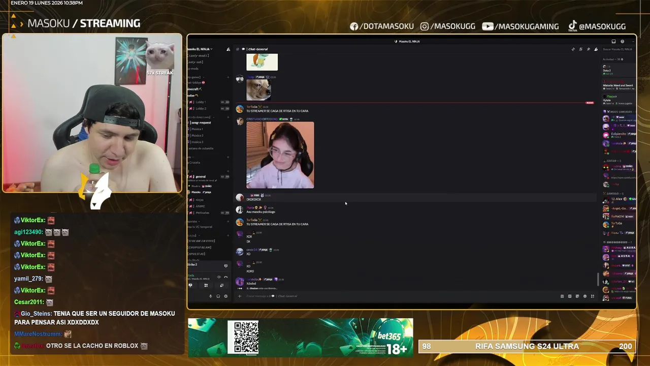
Task: Collapse the temporales category header
Action: point(193,222)
